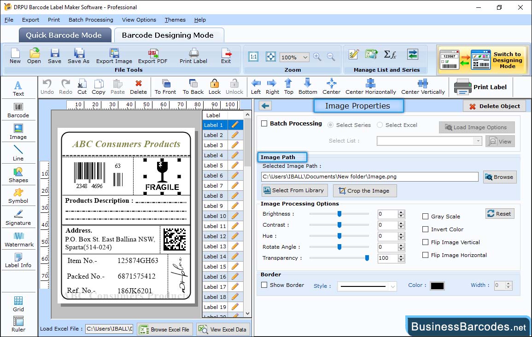This screenshot has width=532, height=337.
Task: Click the Delete toolbar icon
Action: pos(139,87)
